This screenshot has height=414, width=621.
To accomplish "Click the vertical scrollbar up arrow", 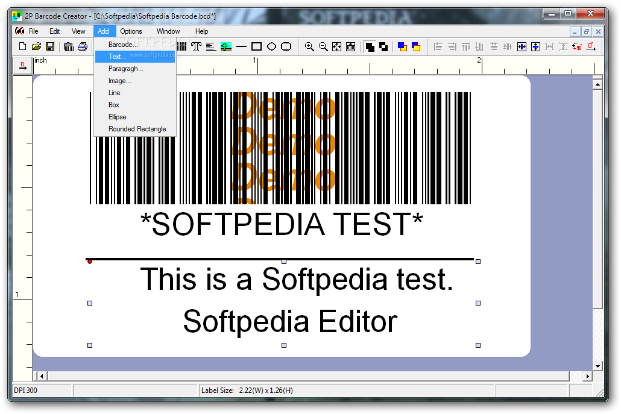I will (597, 84).
